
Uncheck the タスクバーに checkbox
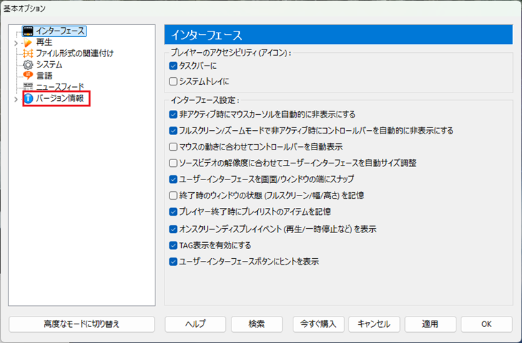tap(173, 66)
